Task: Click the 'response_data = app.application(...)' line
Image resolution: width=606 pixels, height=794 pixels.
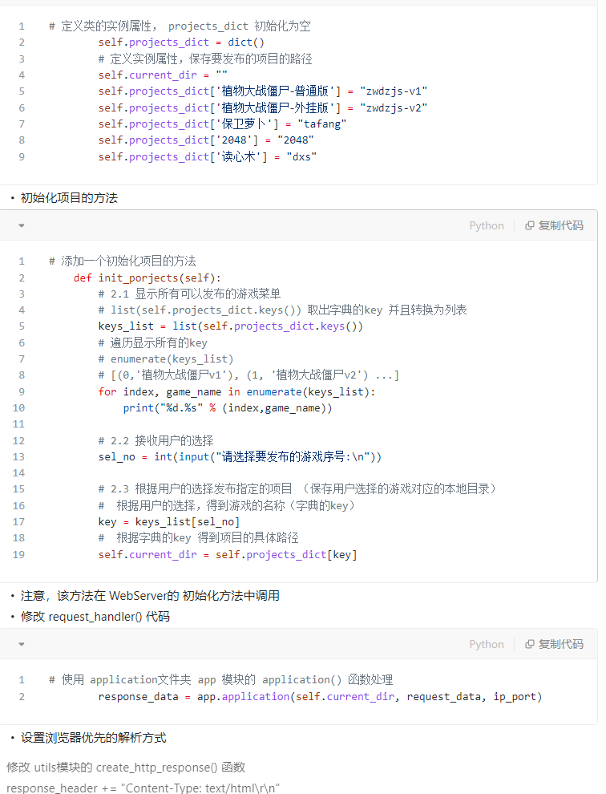Action: 321,697
